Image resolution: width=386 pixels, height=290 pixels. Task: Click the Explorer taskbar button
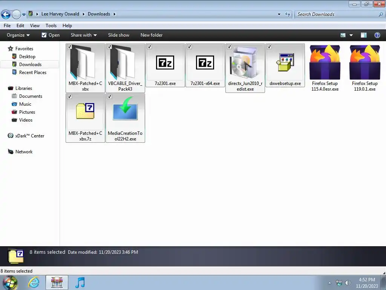(57, 282)
